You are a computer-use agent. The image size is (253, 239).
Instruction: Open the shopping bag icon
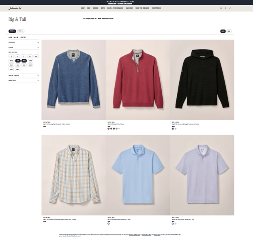(230, 8)
